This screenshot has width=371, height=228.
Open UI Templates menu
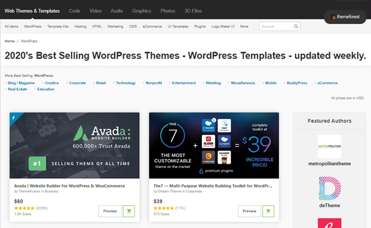(178, 26)
